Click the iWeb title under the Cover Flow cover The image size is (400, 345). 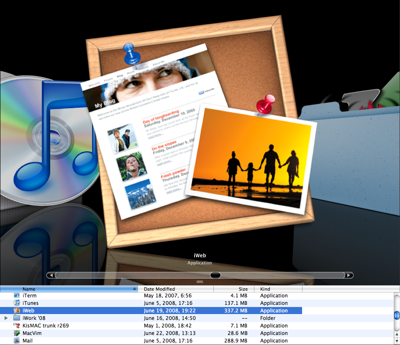click(x=200, y=255)
